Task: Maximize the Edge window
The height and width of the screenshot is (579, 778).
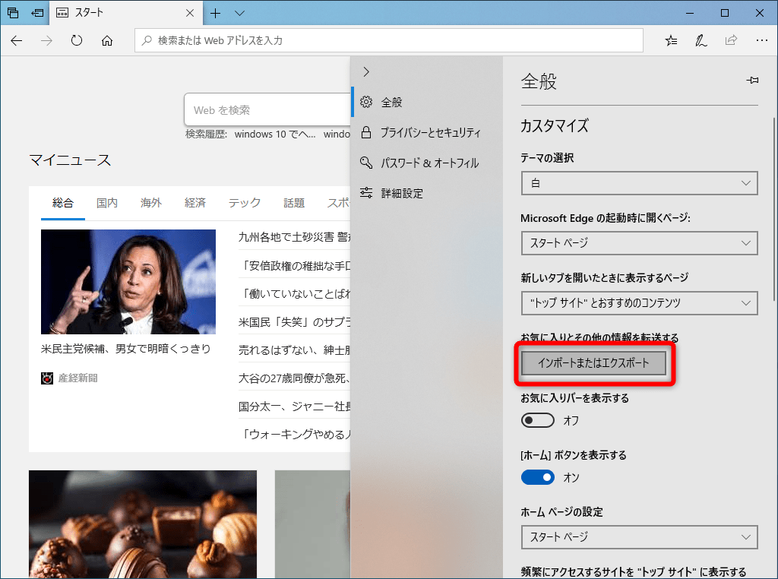Action: 725,13
